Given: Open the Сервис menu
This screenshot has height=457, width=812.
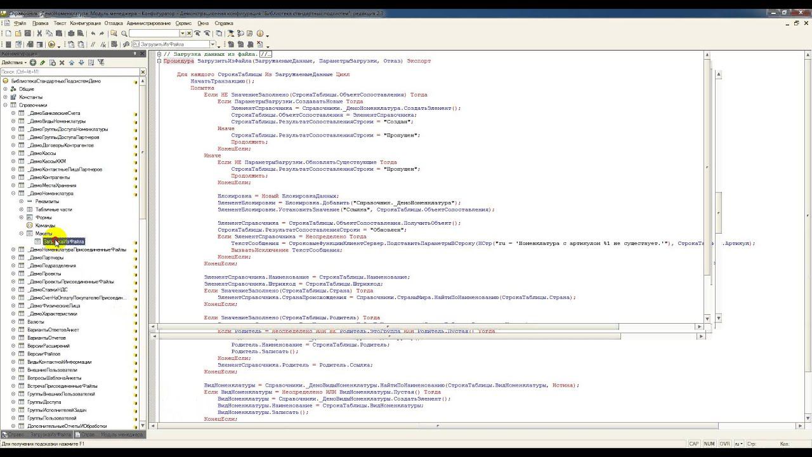Looking at the screenshot, I should pos(183,23).
